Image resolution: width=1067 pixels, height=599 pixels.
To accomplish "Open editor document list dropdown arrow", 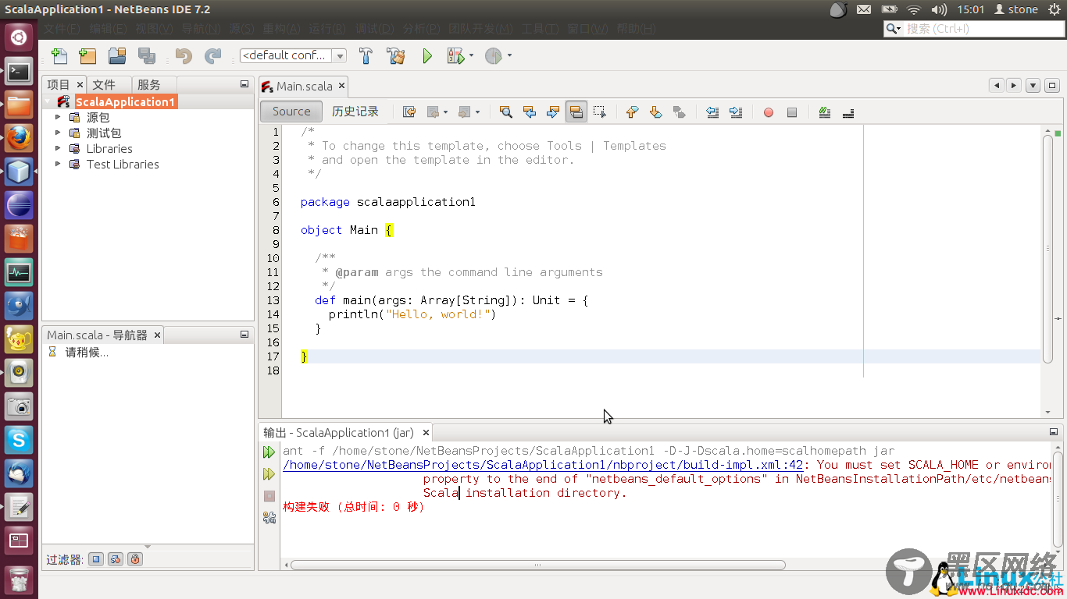I will click(x=1033, y=86).
